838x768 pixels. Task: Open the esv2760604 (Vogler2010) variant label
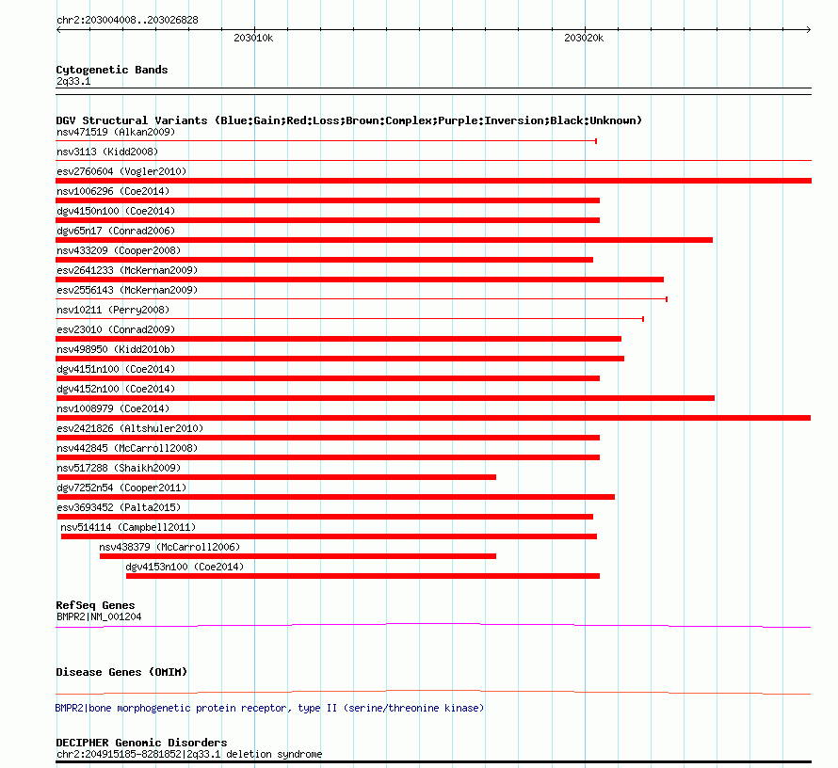pos(121,171)
